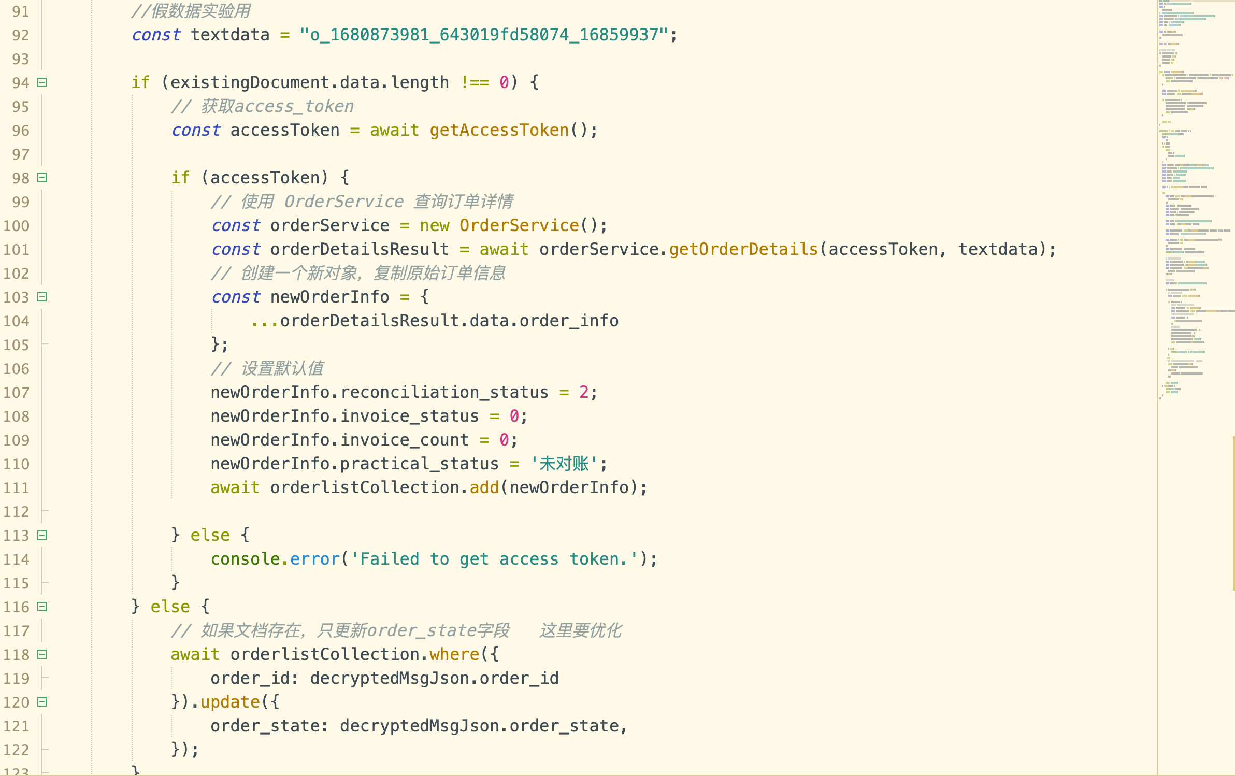Click the comment '这里要优化' on line 117
This screenshot has height=776, width=1235.
(581, 630)
